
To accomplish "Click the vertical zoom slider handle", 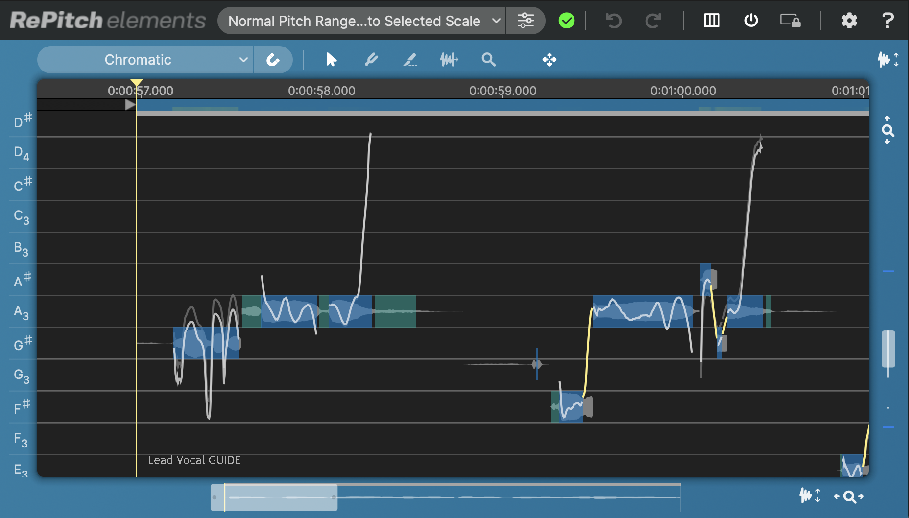I will 888,349.
